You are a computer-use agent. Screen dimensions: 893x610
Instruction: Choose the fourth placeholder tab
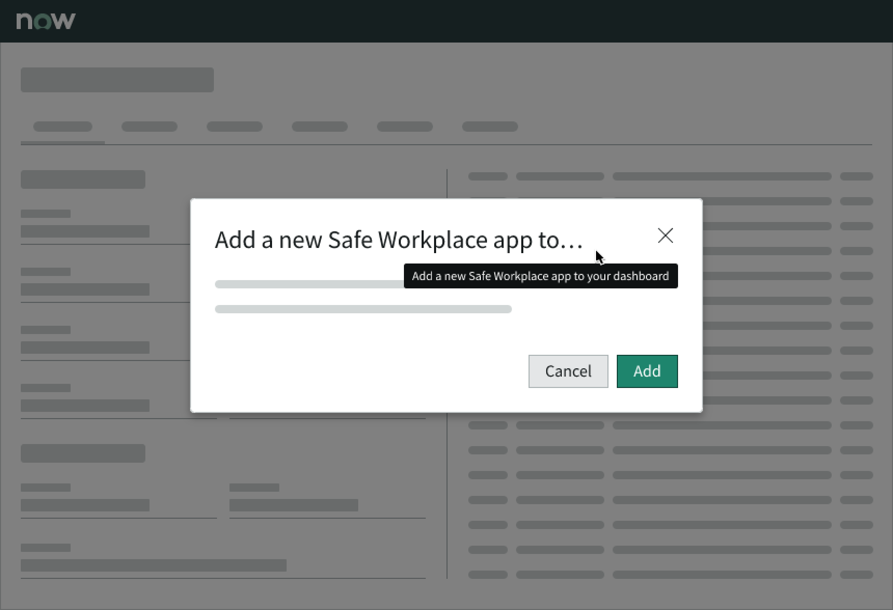[x=320, y=127]
